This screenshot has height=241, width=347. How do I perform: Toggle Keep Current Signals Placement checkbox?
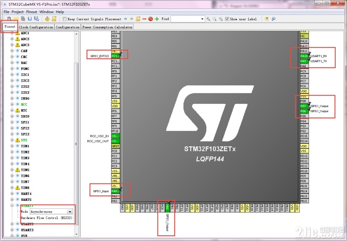pos(65,19)
